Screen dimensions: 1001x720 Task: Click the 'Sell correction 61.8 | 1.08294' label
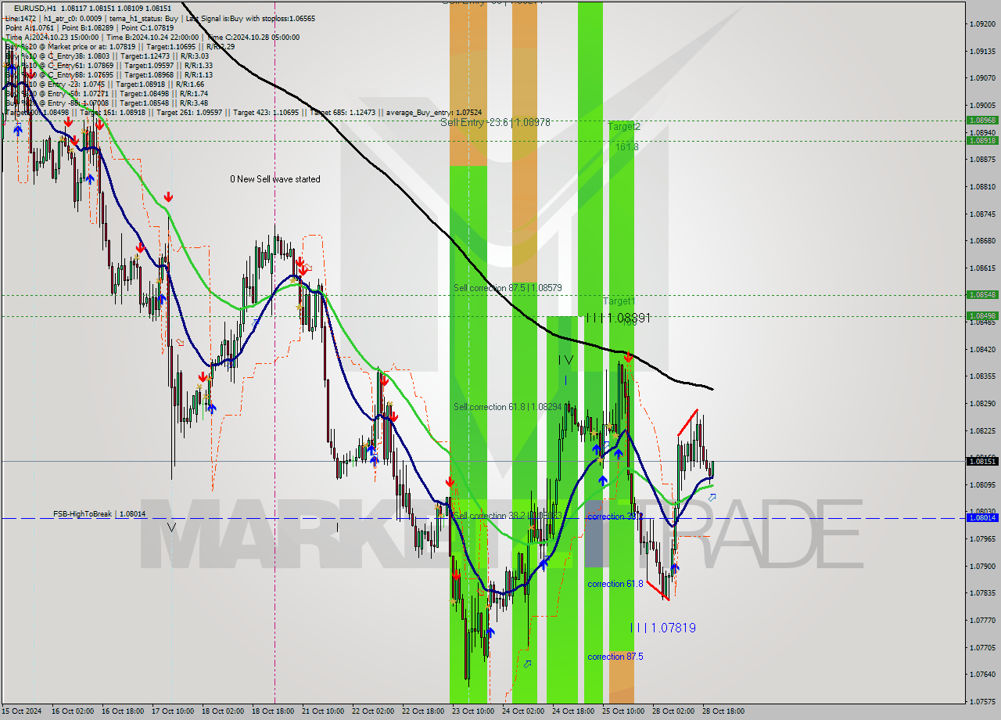(508, 407)
